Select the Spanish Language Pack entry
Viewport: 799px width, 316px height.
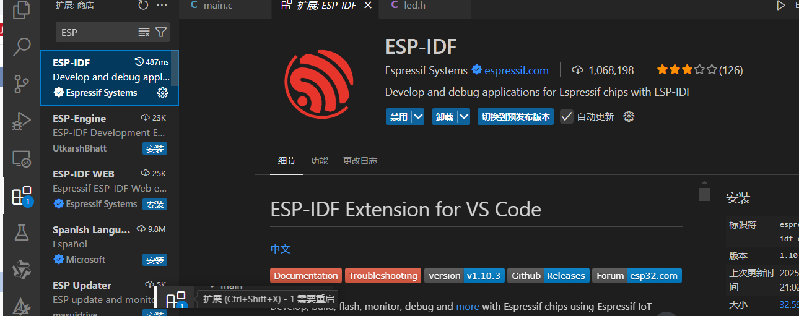tap(110, 245)
